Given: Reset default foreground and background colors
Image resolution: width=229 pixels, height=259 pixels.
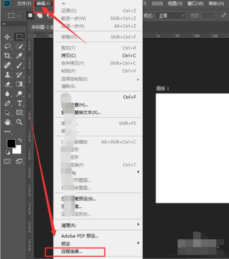Looking at the screenshot, I should (x=8, y=152).
